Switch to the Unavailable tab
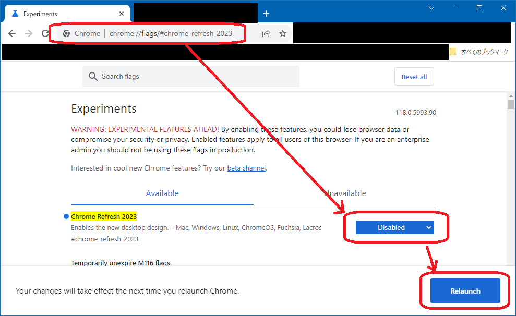The width and height of the screenshot is (516, 316). tap(345, 193)
